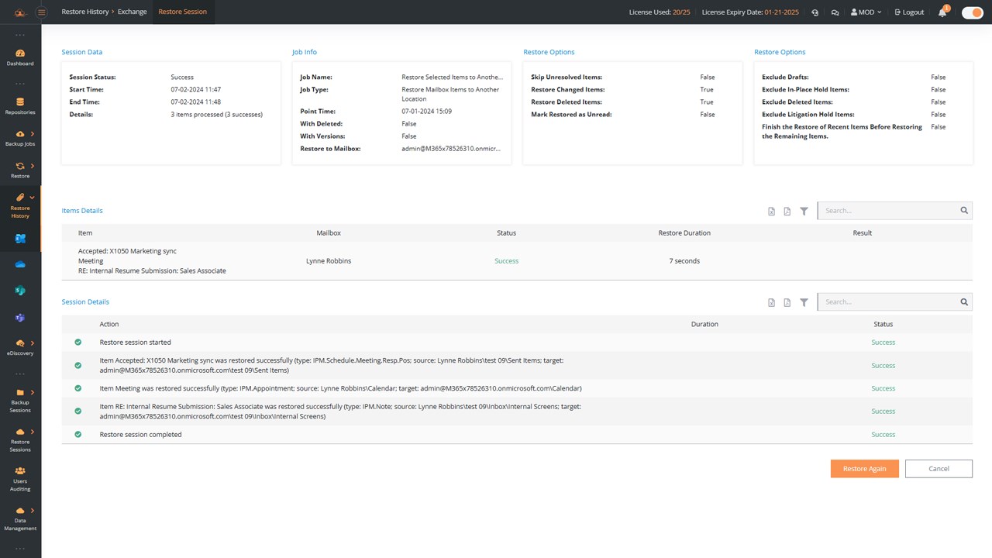Select OneDrive icon in sidebar
This screenshot has width=992, height=558.
(x=20, y=264)
